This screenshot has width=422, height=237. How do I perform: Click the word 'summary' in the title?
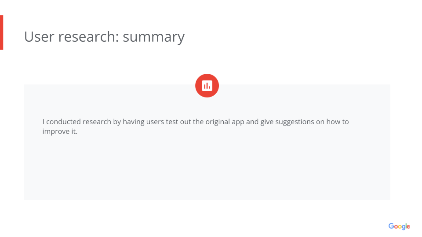154,37
